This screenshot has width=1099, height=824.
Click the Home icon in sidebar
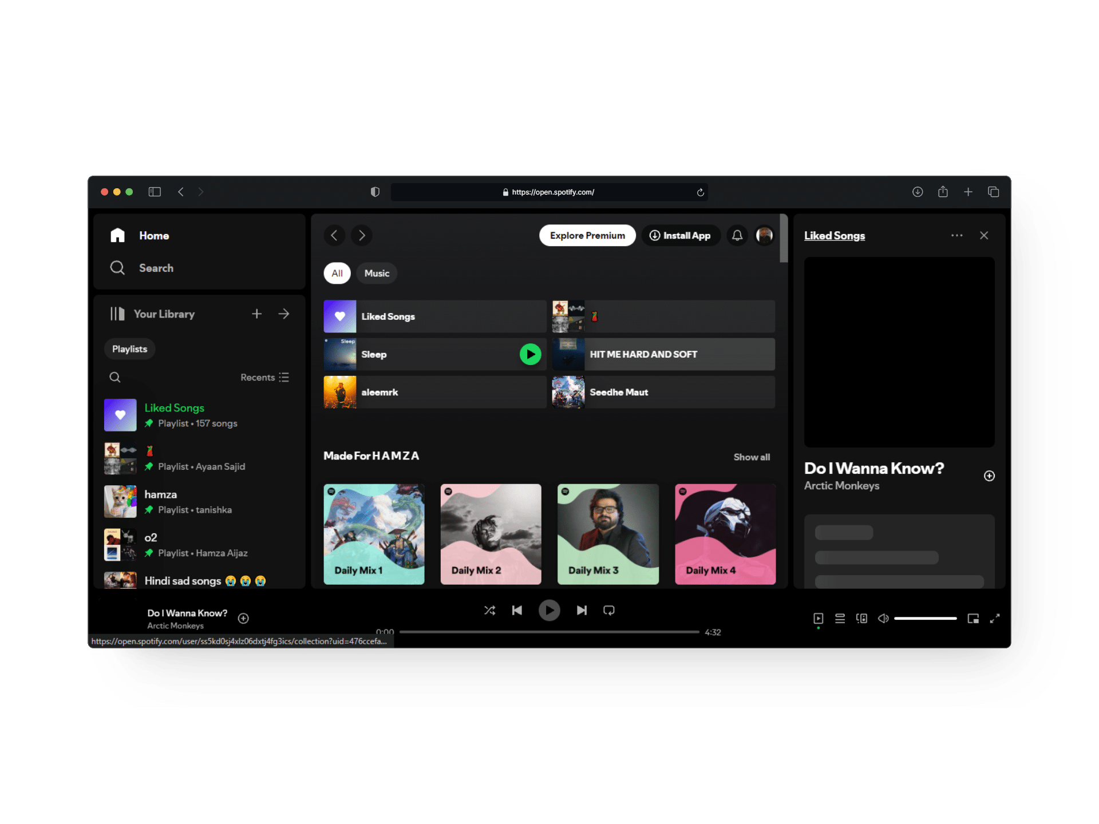click(117, 235)
